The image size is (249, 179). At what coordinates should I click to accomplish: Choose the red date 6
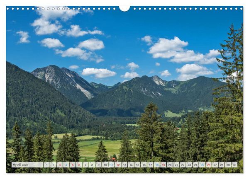point(79,165)
